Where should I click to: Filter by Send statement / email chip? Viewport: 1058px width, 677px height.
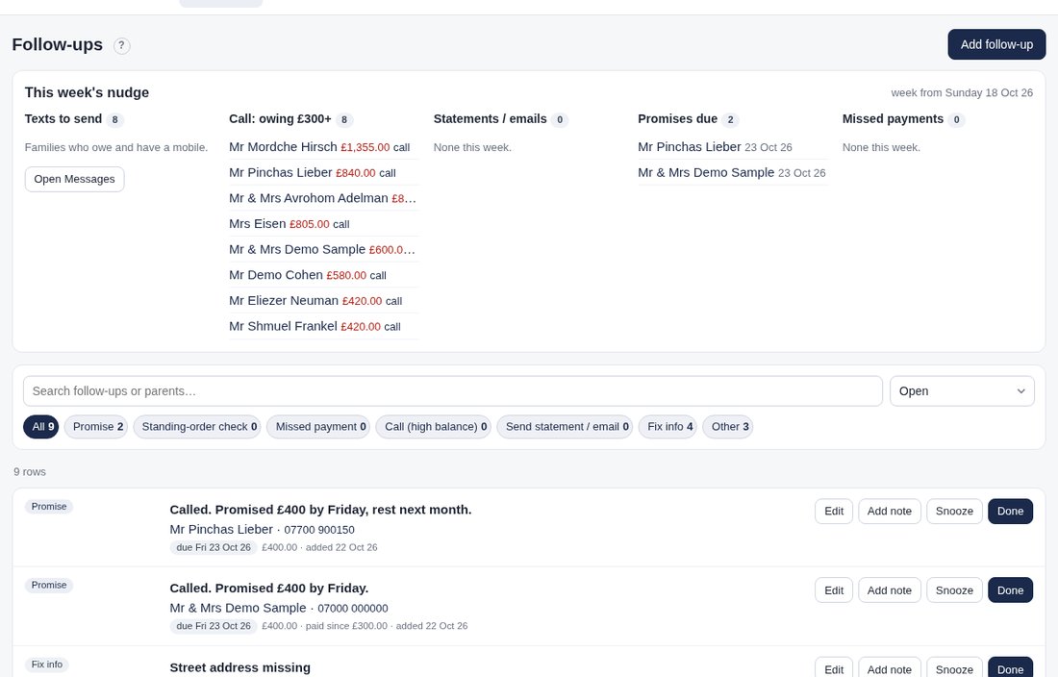pos(565,427)
